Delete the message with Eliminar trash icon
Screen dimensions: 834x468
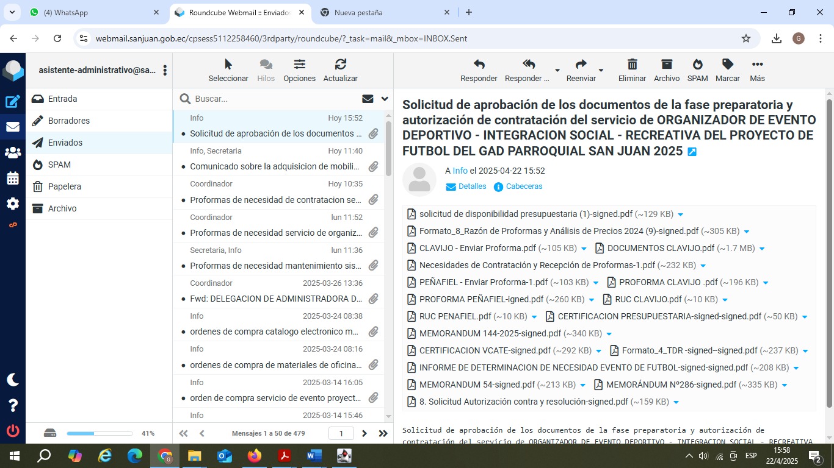coord(632,65)
